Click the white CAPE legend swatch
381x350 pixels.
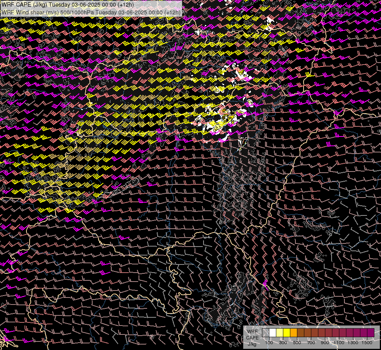tap(273, 333)
